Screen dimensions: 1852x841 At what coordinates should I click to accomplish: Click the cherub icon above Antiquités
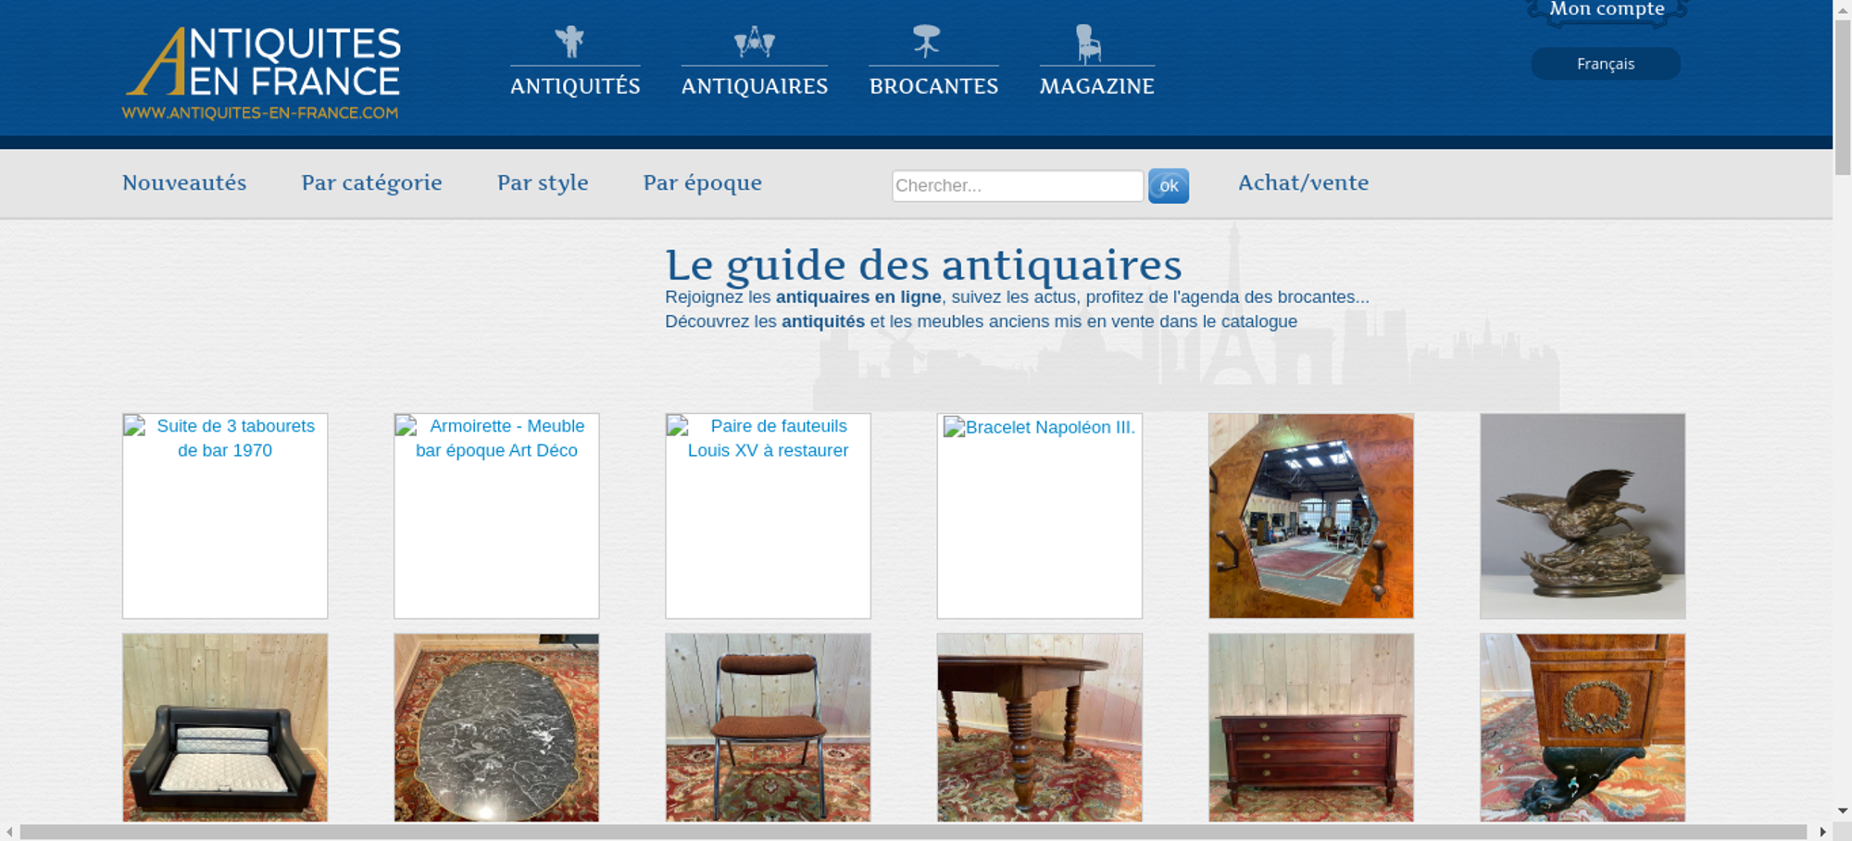(x=570, y=42)
